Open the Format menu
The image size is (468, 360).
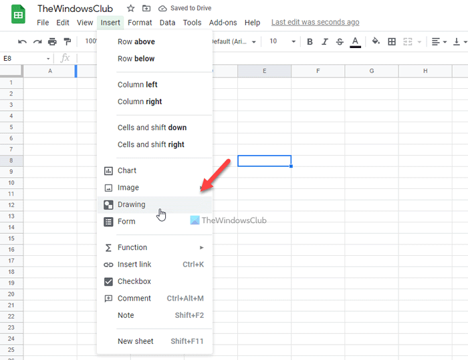pyautogui.click(x=140, y=23)
